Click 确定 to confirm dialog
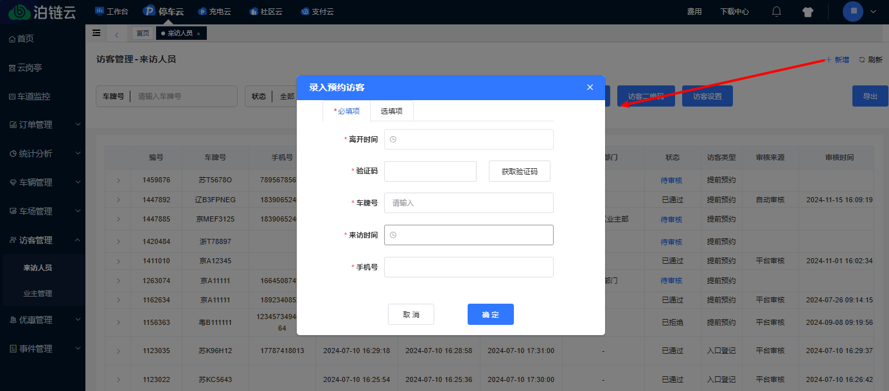The height and width of the screenshot is (391, 889). pyautogui.click(x=491, y=315)
